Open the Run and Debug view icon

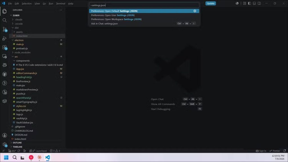pos(4,38)
